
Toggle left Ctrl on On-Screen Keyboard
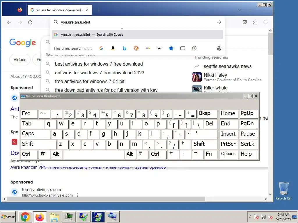[x=29, y=154]
